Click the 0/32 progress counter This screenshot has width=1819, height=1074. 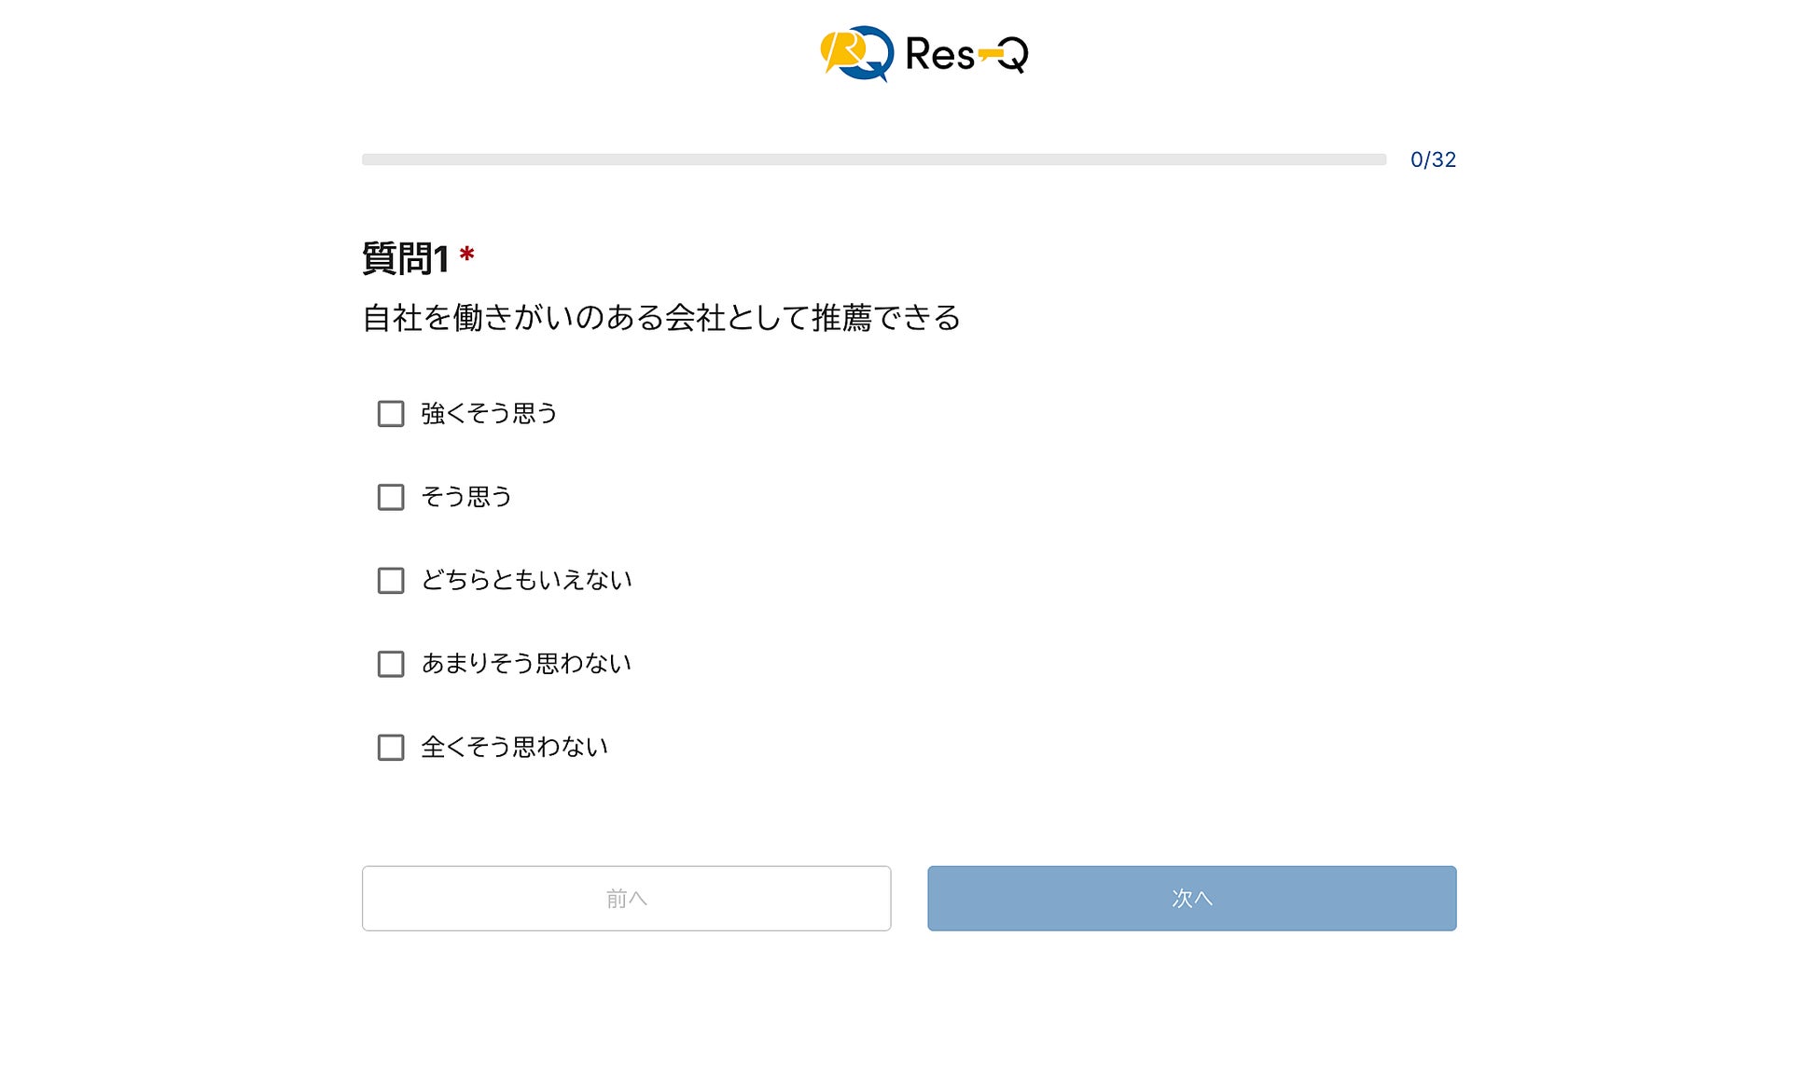pyautogui.click(x=1433, y=160)
